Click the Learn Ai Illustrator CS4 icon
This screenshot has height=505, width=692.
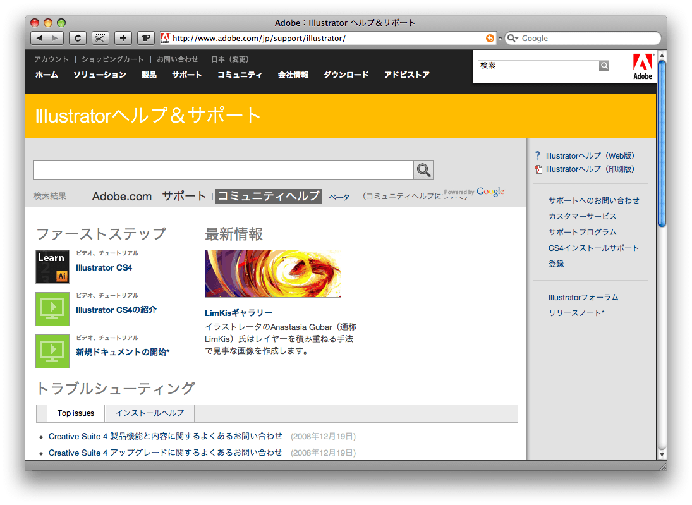52,267
